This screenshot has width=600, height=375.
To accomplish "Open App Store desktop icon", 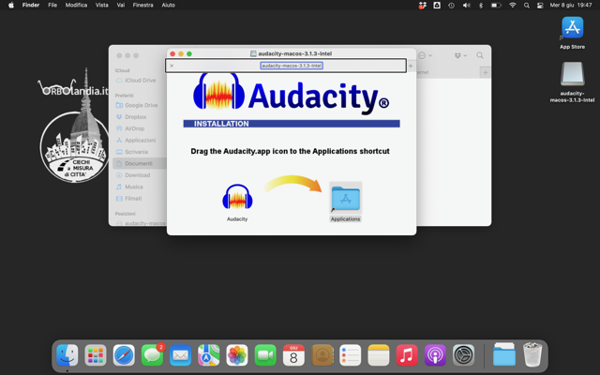I will point(572,27).
